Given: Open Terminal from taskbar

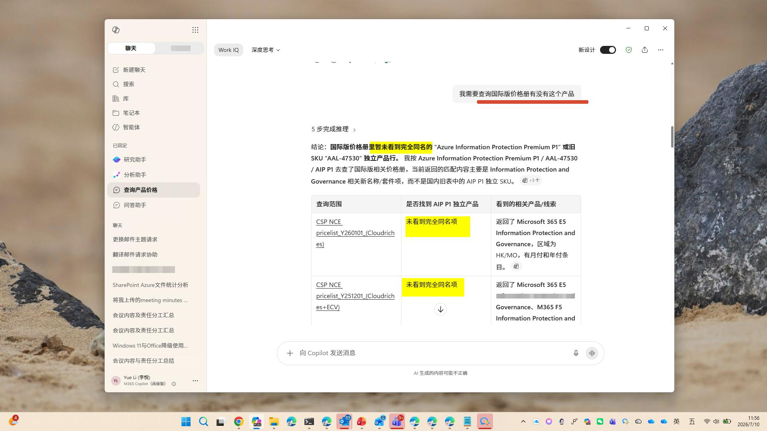Looking at the screenshot, I should point(309,421).
